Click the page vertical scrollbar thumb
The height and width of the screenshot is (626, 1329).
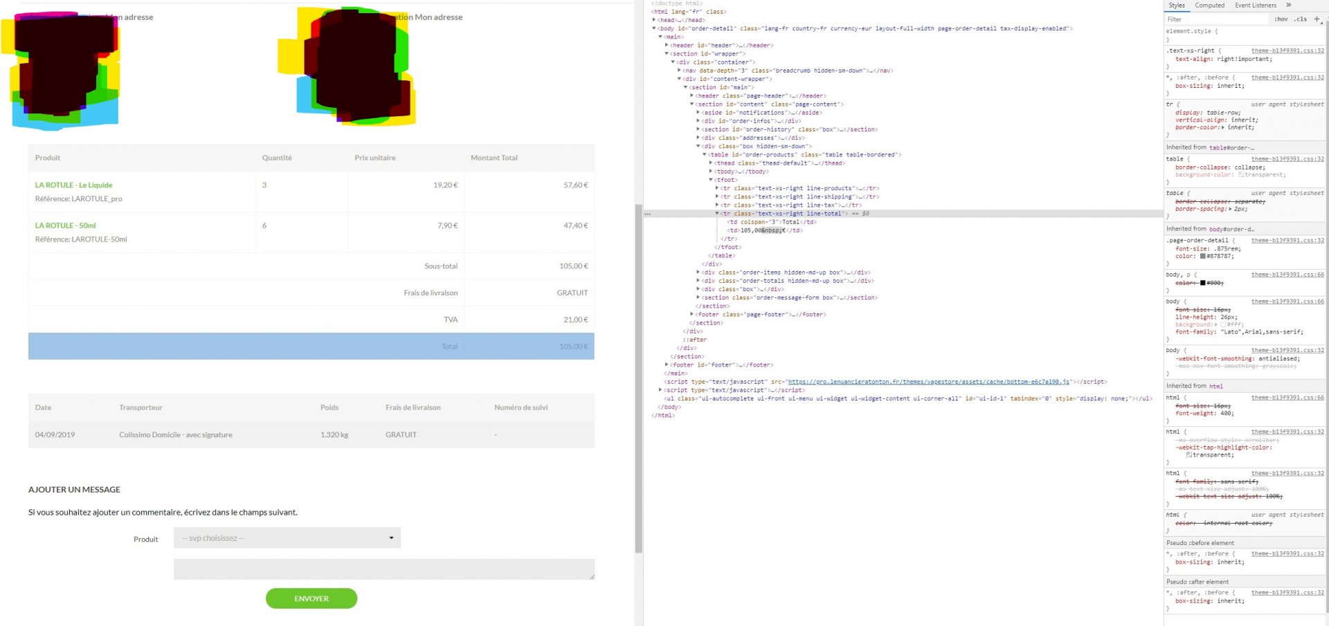(x=639, y=378)
